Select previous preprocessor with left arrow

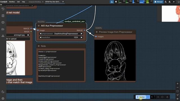point(40,34)
